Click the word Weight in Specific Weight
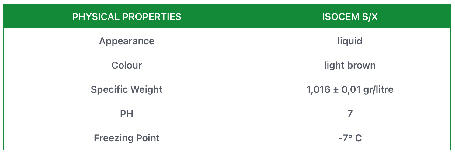Viewport: 455px width, 154px height. [147, 89]
